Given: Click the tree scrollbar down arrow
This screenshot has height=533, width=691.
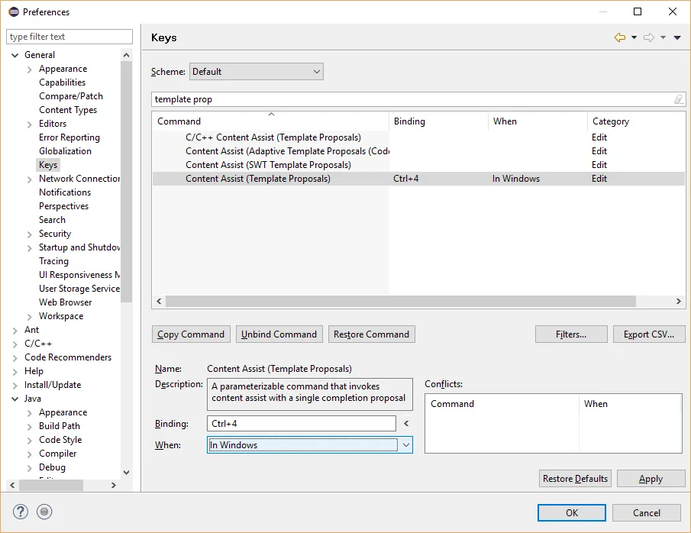Looking at the screenshot, I should [127, 473].
